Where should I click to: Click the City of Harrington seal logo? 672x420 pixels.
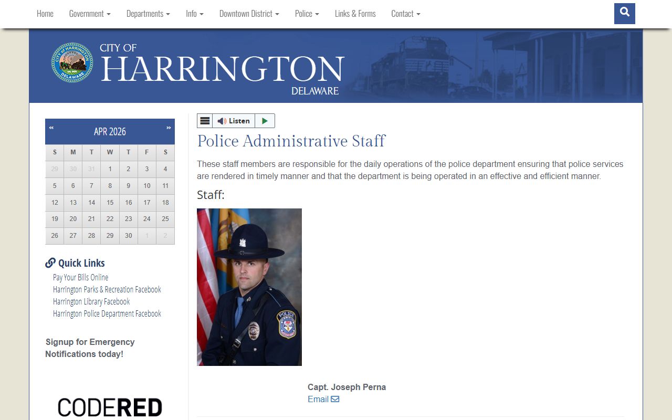(72, 62)
